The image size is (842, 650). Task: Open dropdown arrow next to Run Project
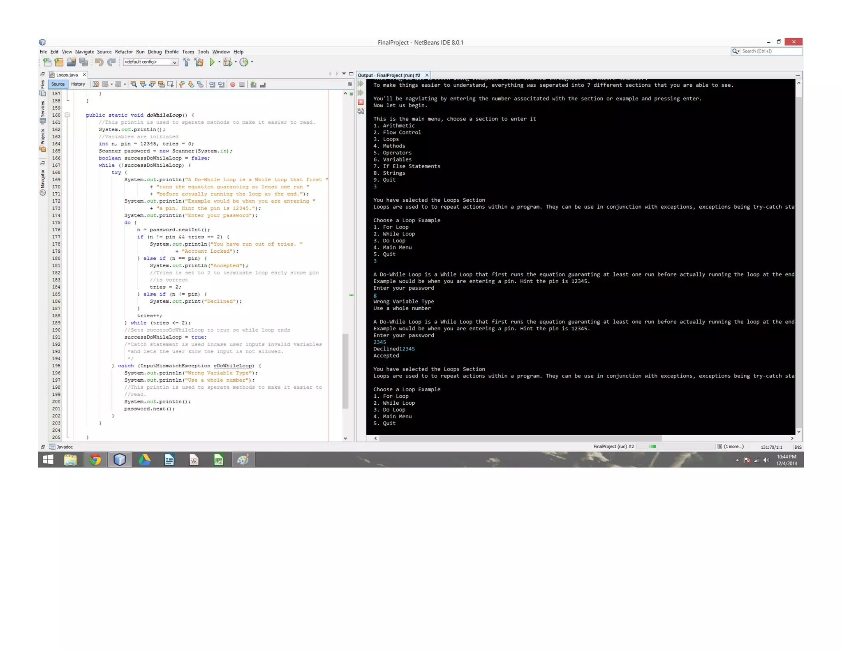coord(219,62)
